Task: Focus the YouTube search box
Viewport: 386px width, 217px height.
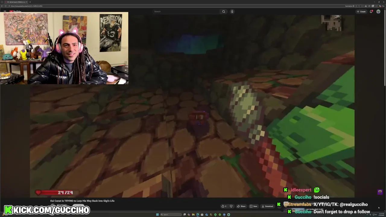Action: [186, 11]
